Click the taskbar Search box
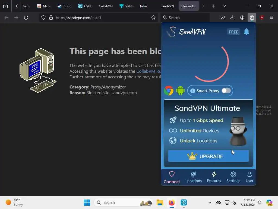This screenshot has width=278, height=209. (124, 202)
